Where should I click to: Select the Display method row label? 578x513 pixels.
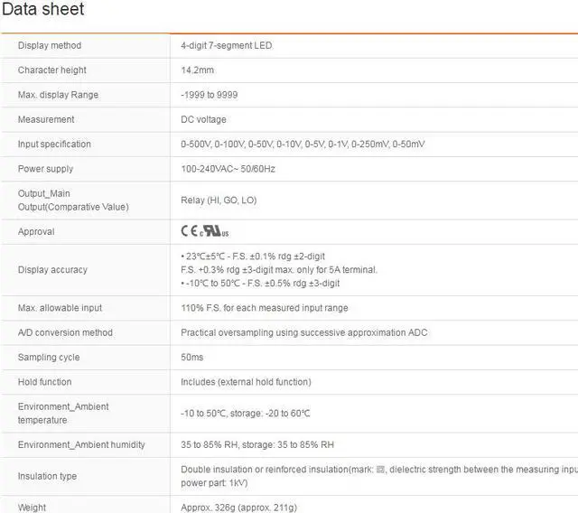tap(50, 45)
